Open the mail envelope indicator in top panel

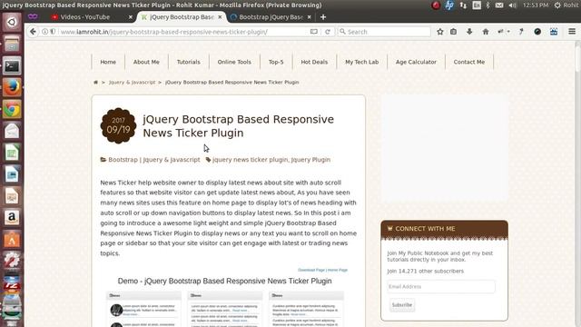point(499,5)
